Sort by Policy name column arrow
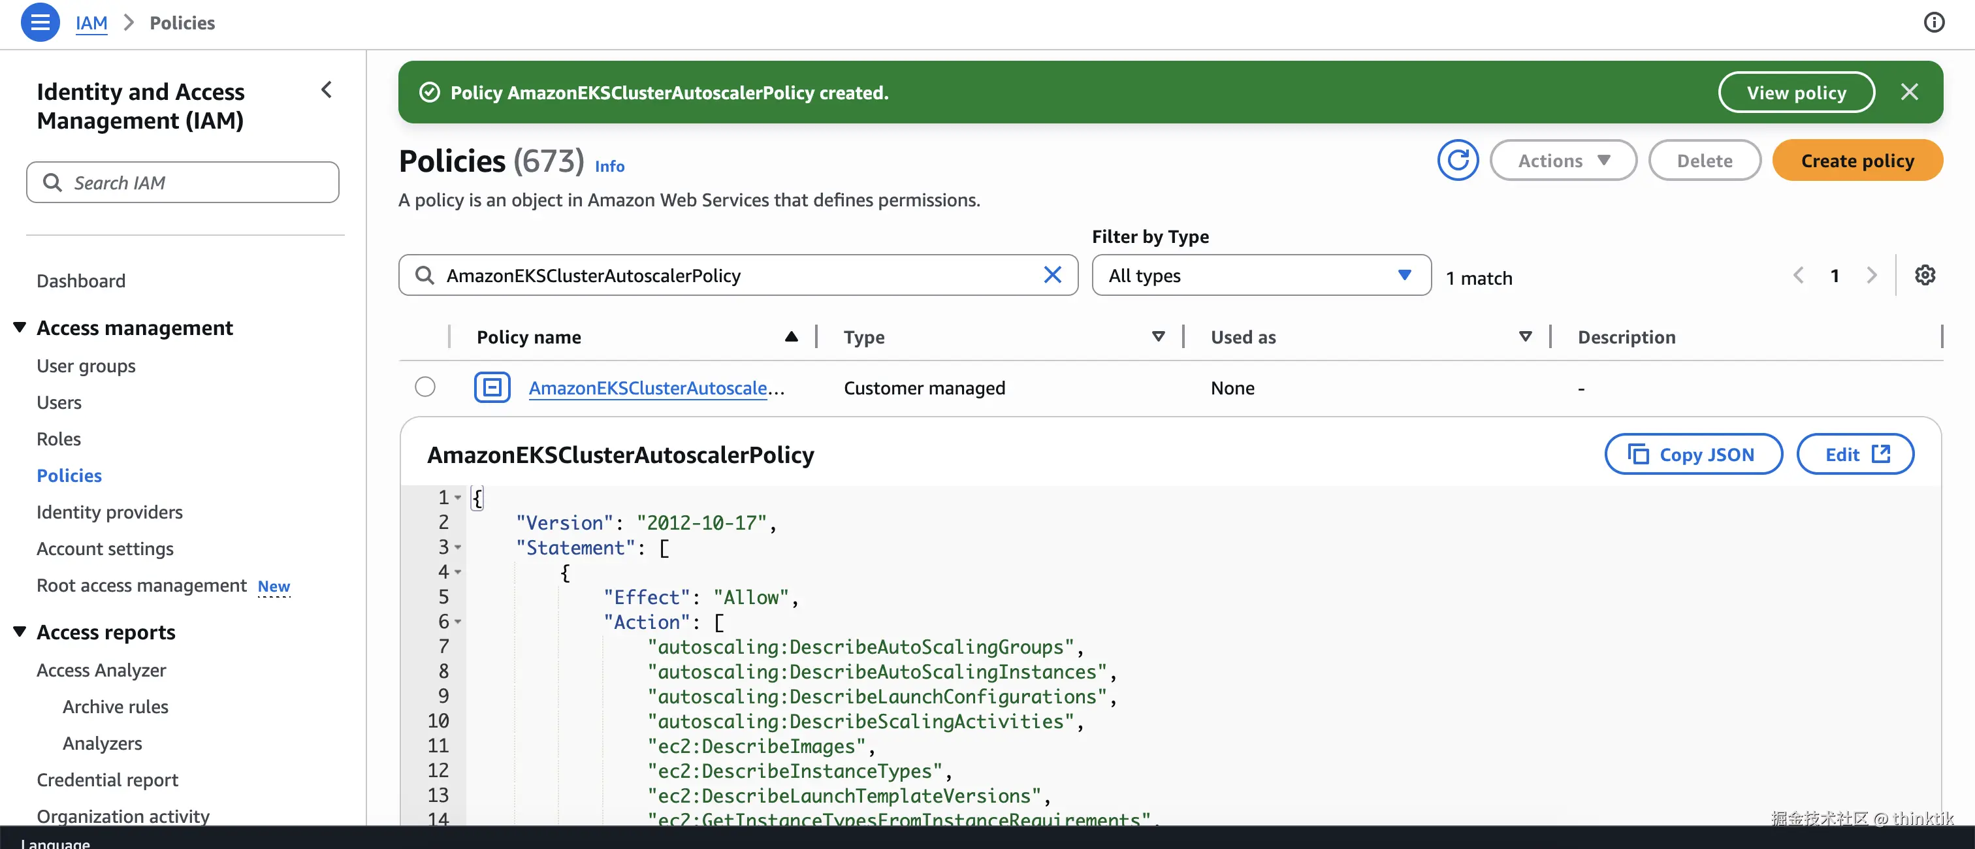1975x849 pixels. [791, 337]
